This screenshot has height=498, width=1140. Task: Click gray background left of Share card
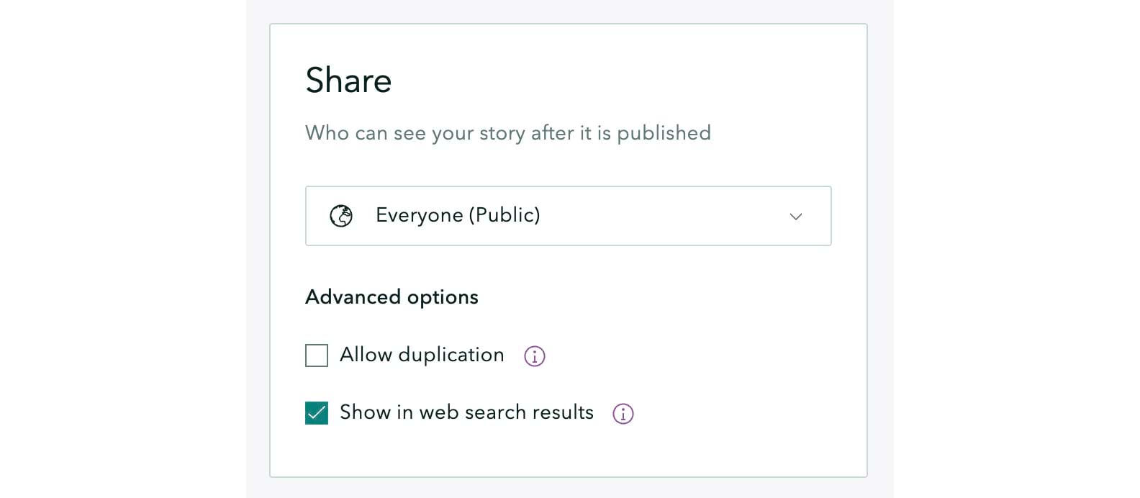[x=258, y=252]
